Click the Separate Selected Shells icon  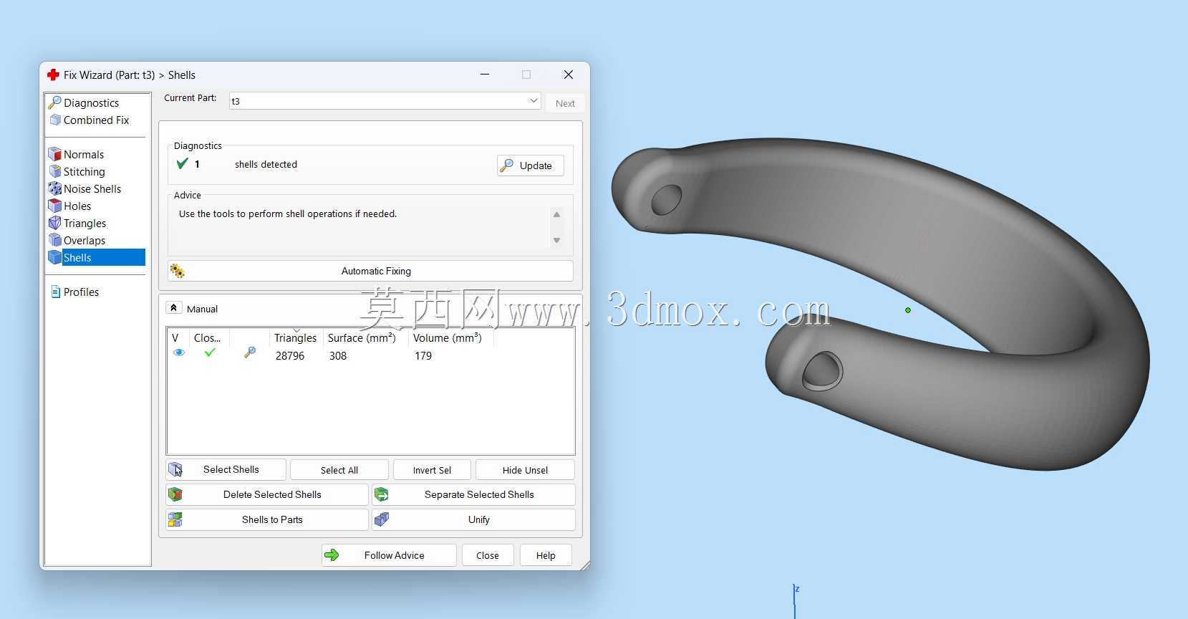coord(382,494)
